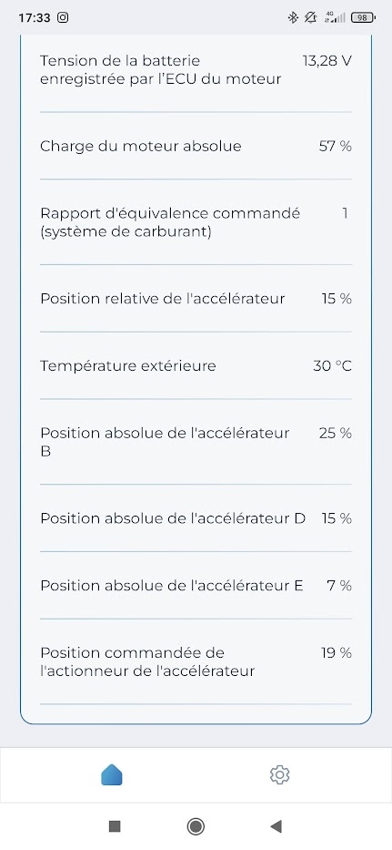Screen dimensions: 392x850
Task: Select Position relative de l'accélérateur entry
Action: 196,299
